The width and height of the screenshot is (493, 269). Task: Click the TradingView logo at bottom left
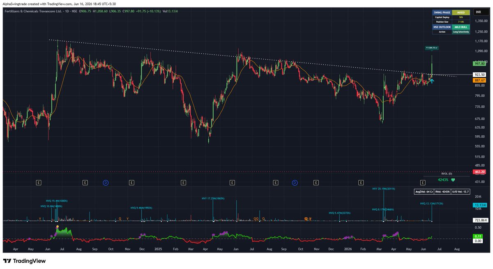pos(24,261)
